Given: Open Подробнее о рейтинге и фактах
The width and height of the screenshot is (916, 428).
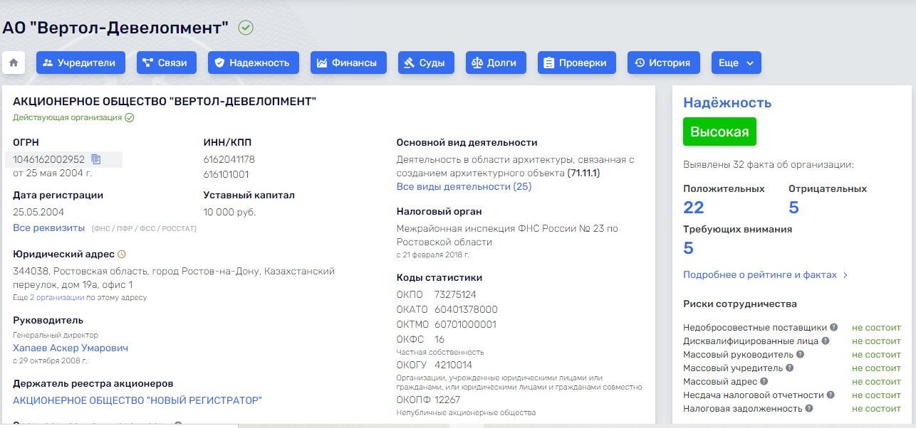Looking at the screenshot, I should [766, 274].
